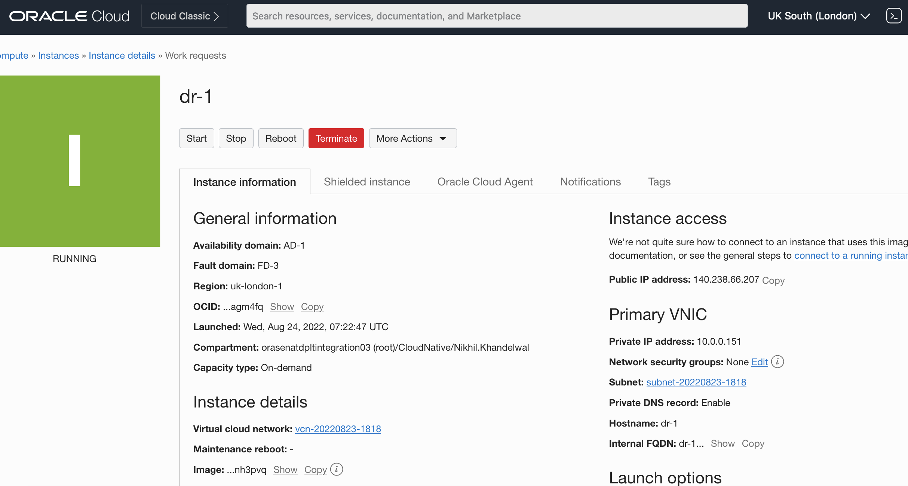Screen dimensions: 908x486
Task: Switch to the Shielded instance tab
Action: [x=366, y=182]
